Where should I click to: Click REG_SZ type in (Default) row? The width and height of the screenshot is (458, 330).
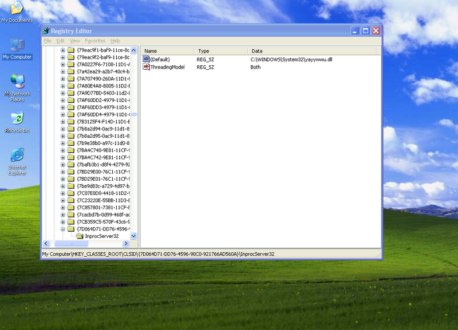click(206, 59)
